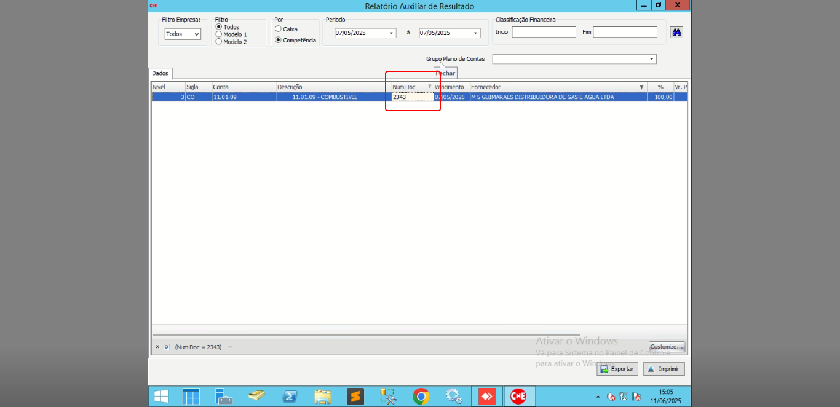Launch PowerShell from the taskbar
840x407 pixels.
[x=290, y=397]
